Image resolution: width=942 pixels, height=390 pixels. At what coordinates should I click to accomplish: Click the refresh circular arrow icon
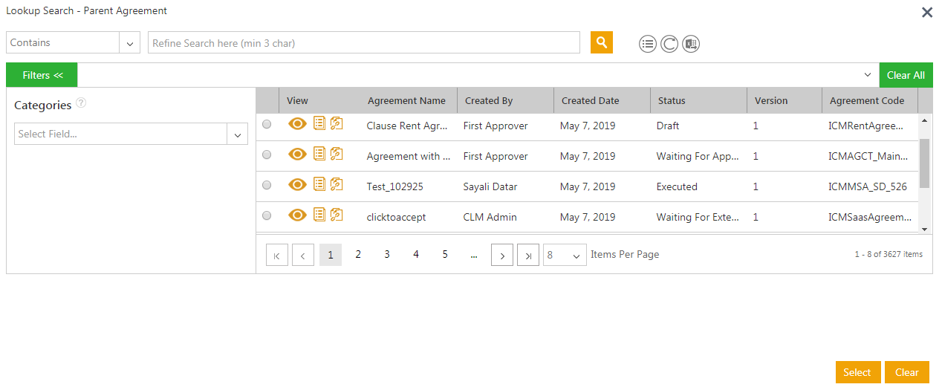[x=669, y=44]
